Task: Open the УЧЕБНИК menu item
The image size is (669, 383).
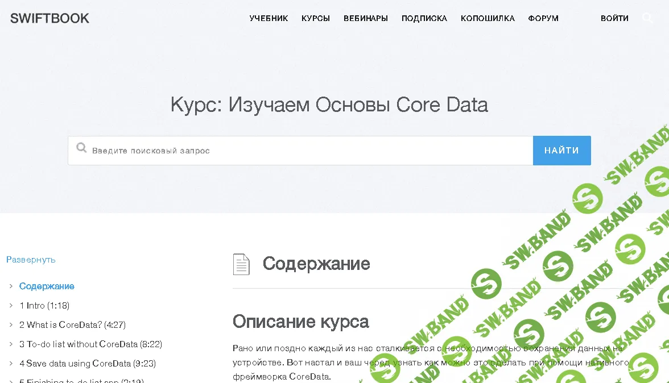Action: pyautogui.click(x=269, y=18)
